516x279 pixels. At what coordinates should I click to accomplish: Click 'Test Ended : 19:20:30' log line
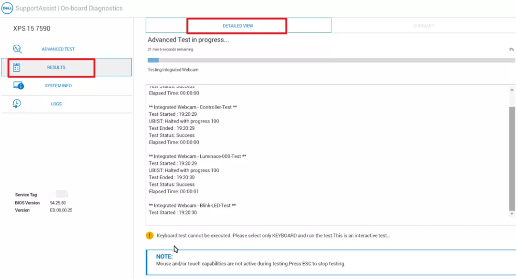(x=172, y=177)
